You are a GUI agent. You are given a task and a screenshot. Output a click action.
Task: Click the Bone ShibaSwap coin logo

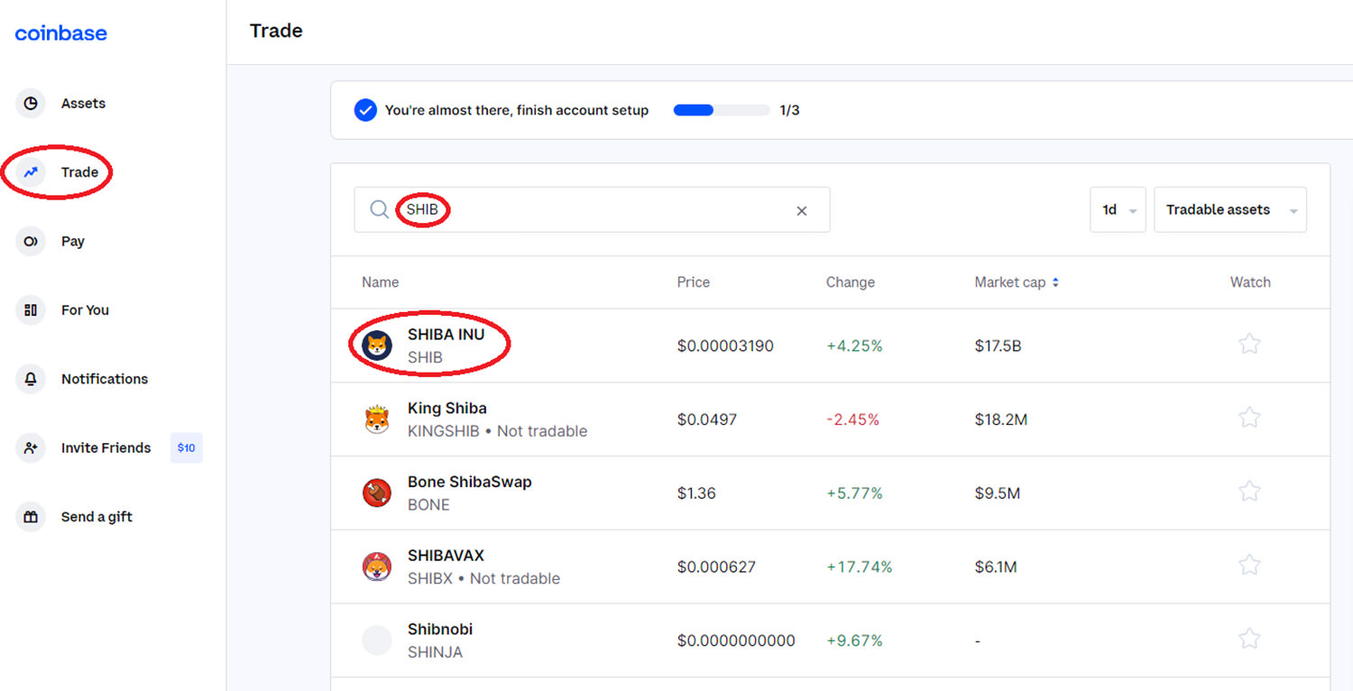[377, 493]
